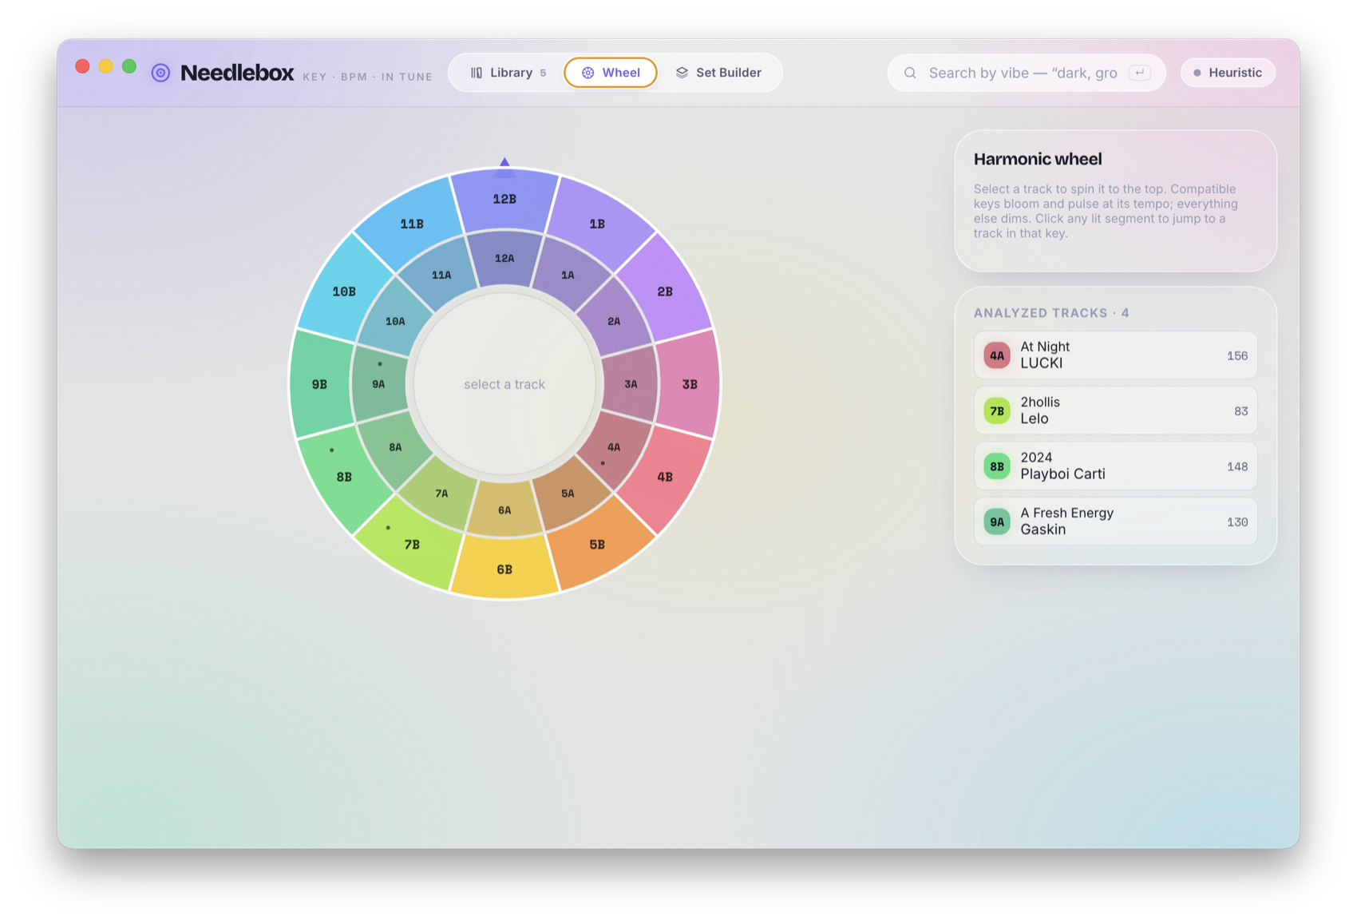Click the search magnifier icon
The width and height of the screenshot is (1357, 924).
point(910,73)
